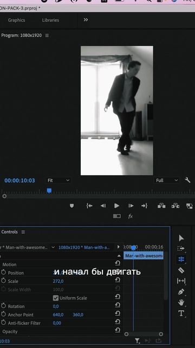The image size is (195, 348).
Task: Click the 1080x1920 * Man-with-a... sequence link
Action: (84, 247)
